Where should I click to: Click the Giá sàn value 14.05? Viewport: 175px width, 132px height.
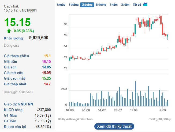pyautogui.click(x=46, y=67)
